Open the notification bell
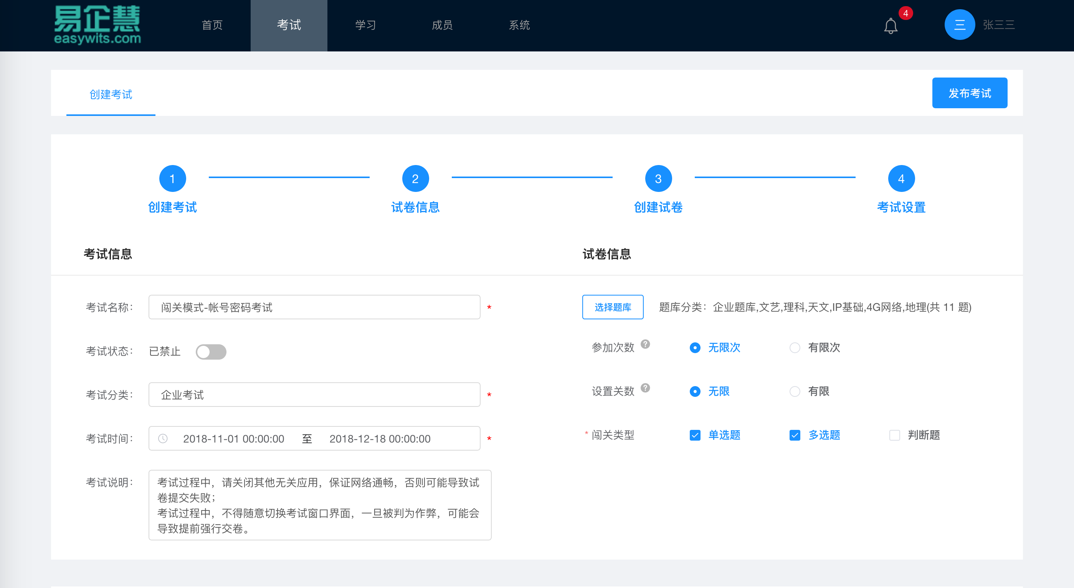 coord(891,26)
